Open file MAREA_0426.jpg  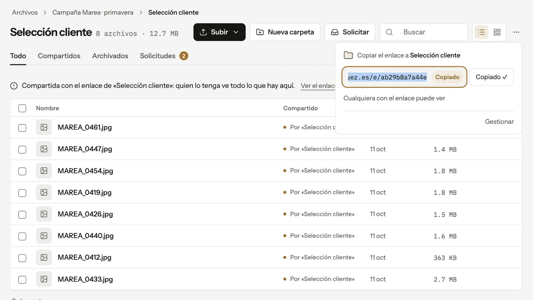(85, 214)
